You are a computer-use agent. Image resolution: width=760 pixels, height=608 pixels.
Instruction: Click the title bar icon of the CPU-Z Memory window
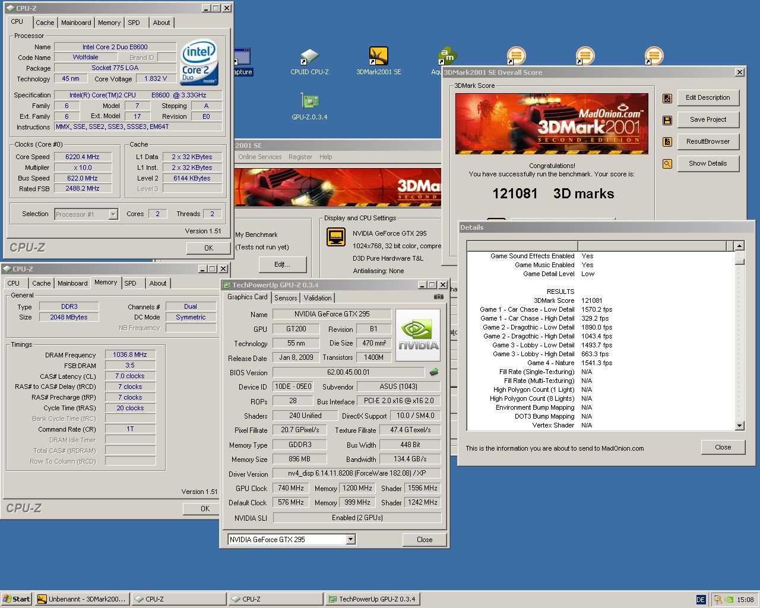pyautogui.click(x=7, y=269)
